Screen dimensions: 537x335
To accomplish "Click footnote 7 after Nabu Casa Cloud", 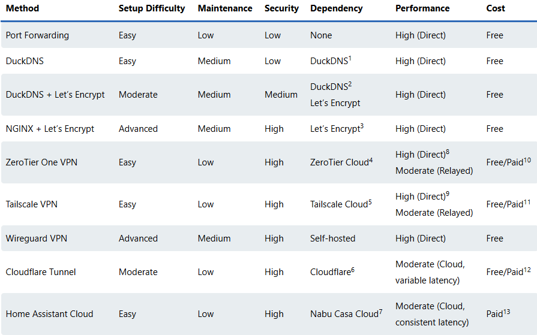I will 381,311.
